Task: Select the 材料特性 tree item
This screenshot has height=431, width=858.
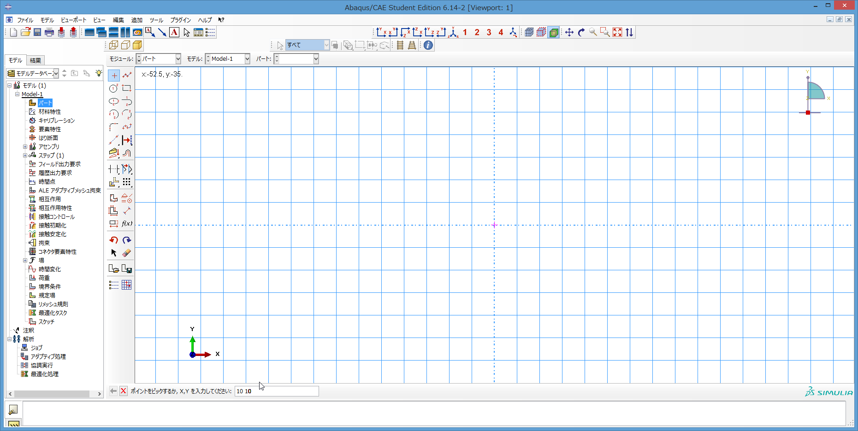Action: (x=50, y=112)
